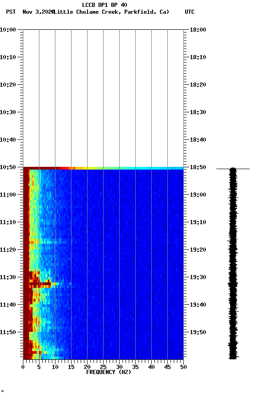Click the FREQUENCY (HZ) axis title
The image size is (253, 396).
[109, 373]
